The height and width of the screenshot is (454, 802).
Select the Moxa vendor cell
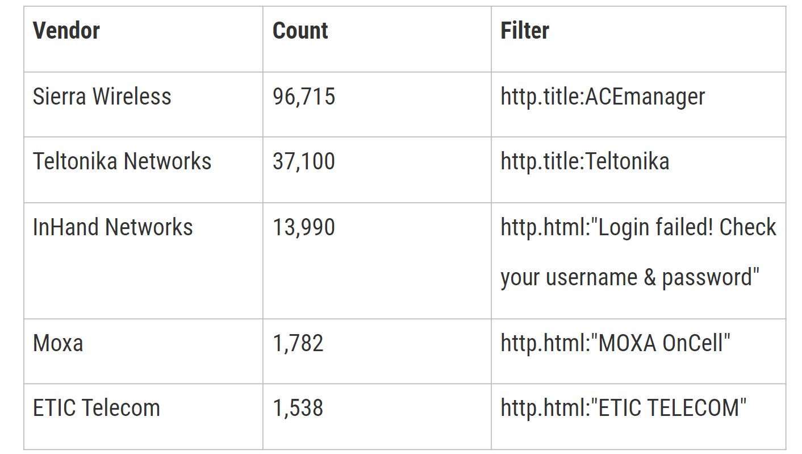pos(58,343)
